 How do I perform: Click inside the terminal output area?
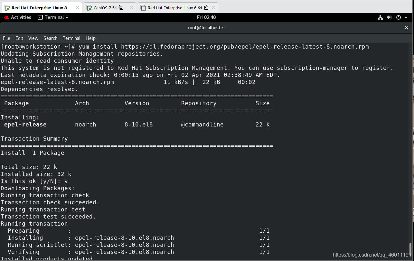193,145
